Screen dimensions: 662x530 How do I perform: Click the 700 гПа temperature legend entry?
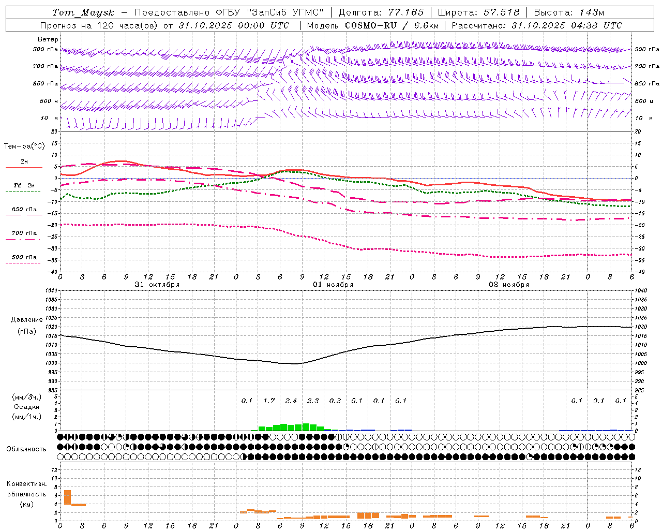click(x=24, y=233)
